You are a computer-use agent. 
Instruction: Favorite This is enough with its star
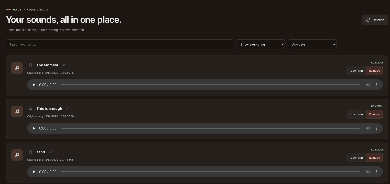pyautogui.click(x=30, y=109)
